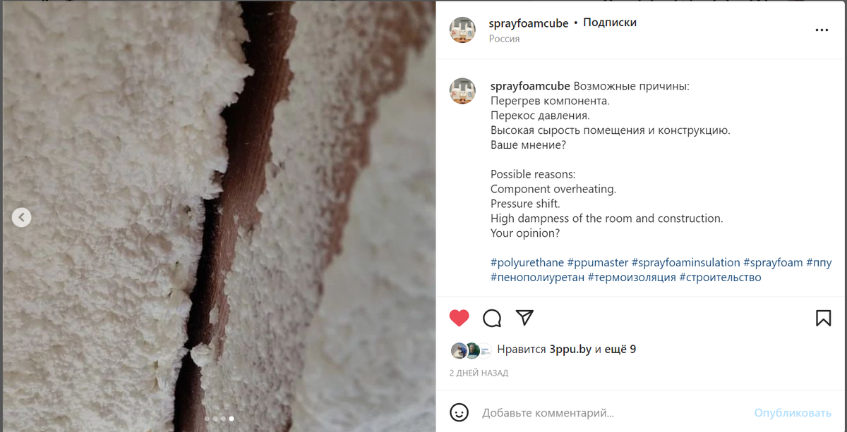Viewport: 847px width, 432px height.
Task: Share post with paper plane icon
Action: (x=524, y=318)
